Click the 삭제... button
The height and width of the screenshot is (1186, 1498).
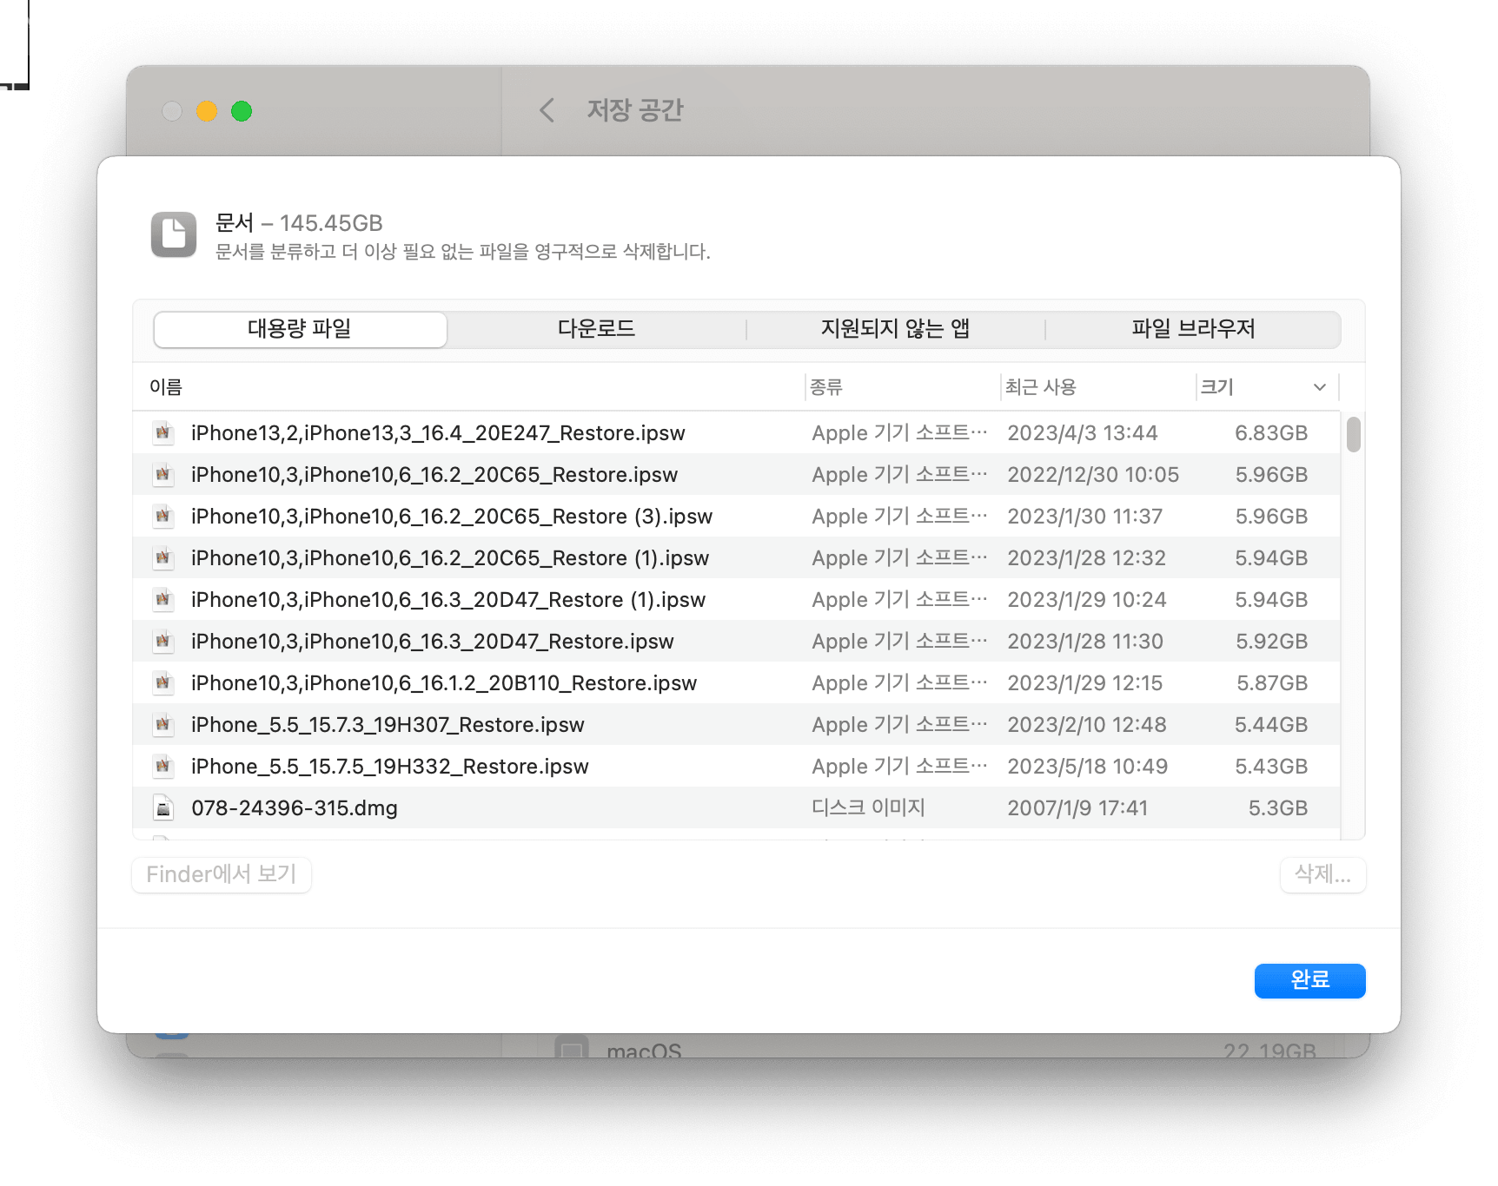1322,874
